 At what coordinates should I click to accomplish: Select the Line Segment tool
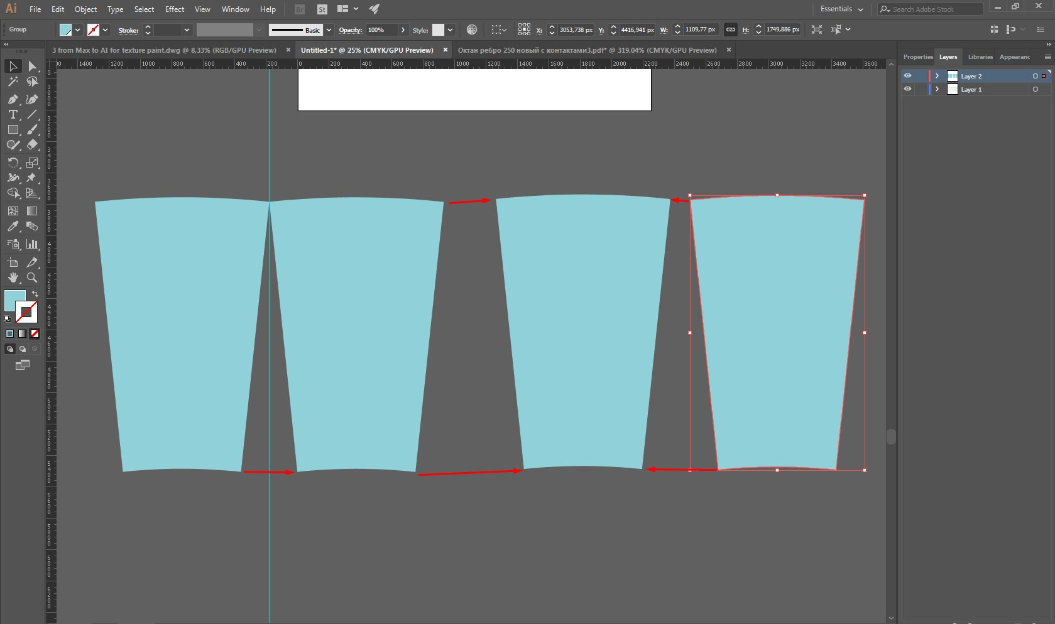pyautogui.click(x=32, y=114)
